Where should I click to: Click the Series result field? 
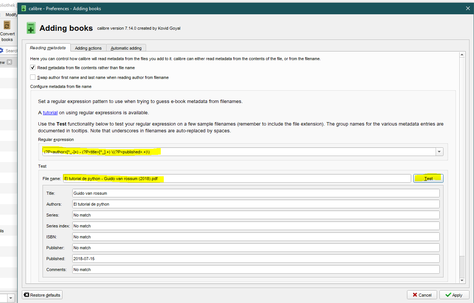256,215
